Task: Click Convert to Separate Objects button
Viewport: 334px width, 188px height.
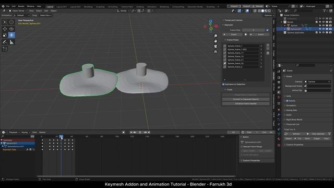Action: click(x=246, y=99)
